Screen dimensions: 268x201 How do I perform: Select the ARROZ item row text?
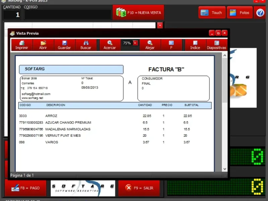click(x=51, y=116)
